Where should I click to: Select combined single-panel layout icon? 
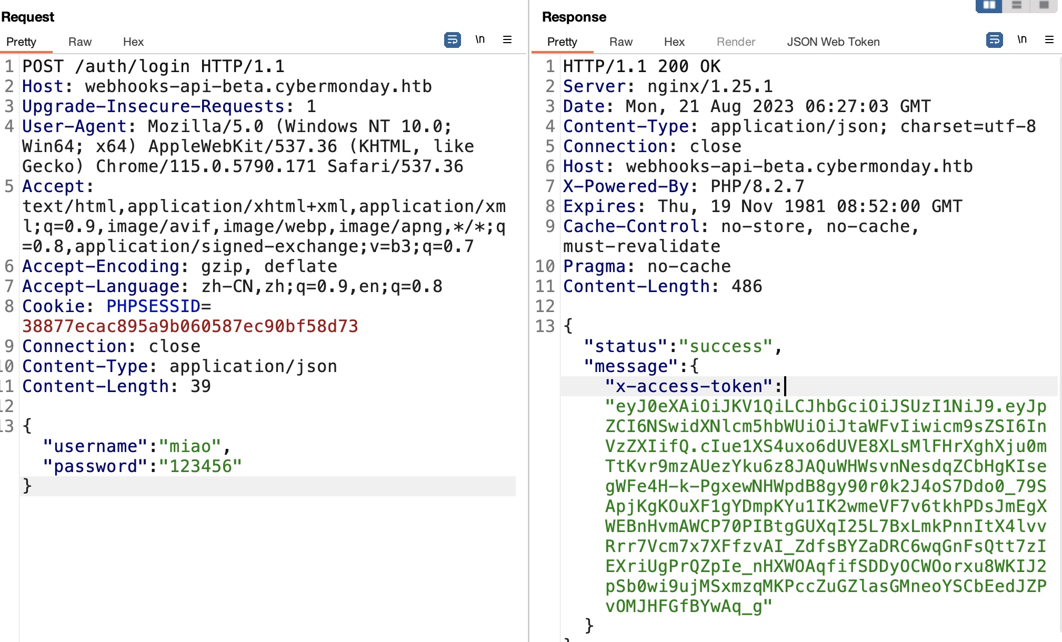[1044, 5]
